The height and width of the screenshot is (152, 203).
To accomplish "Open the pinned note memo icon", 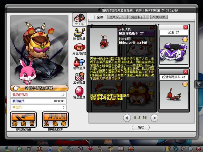I will [168, 149].
